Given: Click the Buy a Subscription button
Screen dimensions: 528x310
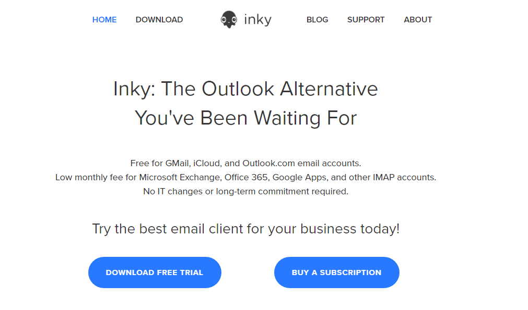Looking at the screenshot, I should (337, 272).
